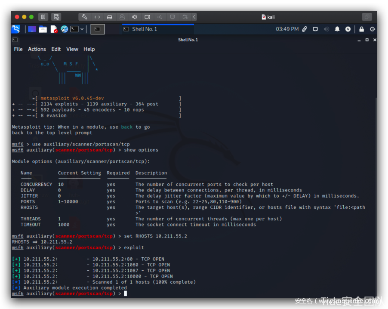
Task: Launch the web browser globe icon
Action: pyautogui.click(x=64, y=29)
